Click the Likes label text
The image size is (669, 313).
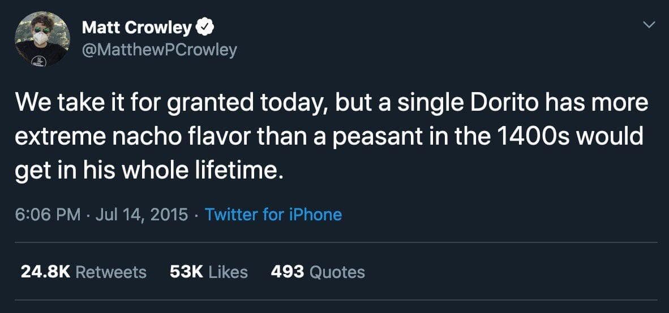(x=228, y=272)
